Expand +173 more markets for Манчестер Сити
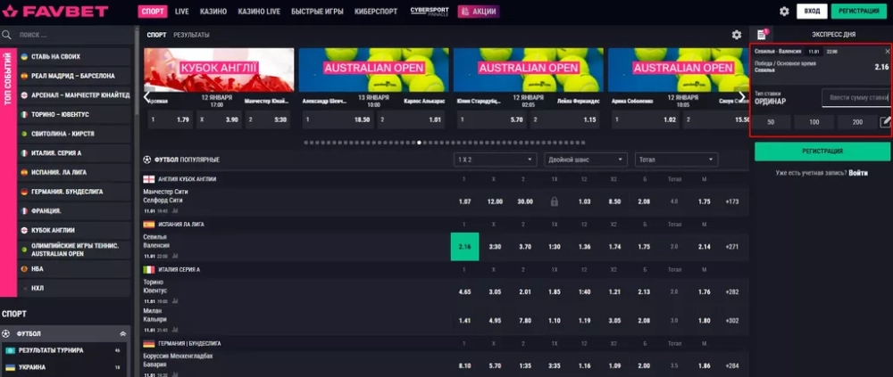The width and height of the screenshot is (893, 377). pos(732,201)
